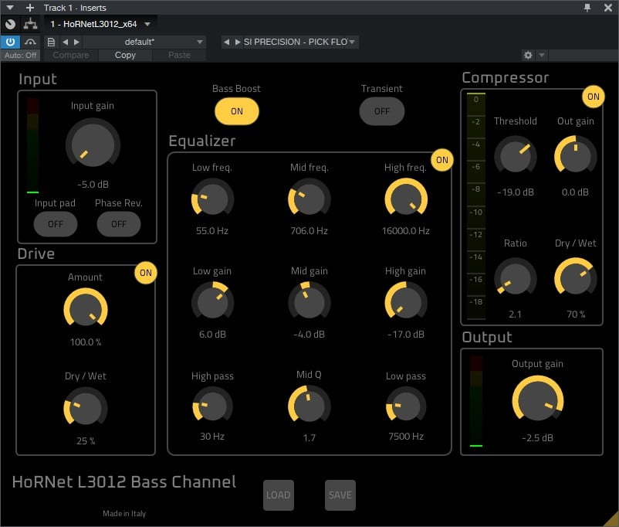Click the 16000.0 Hz high frequency value
The width and height of the screenshot is (619, 527).
(x=406, y=231)
